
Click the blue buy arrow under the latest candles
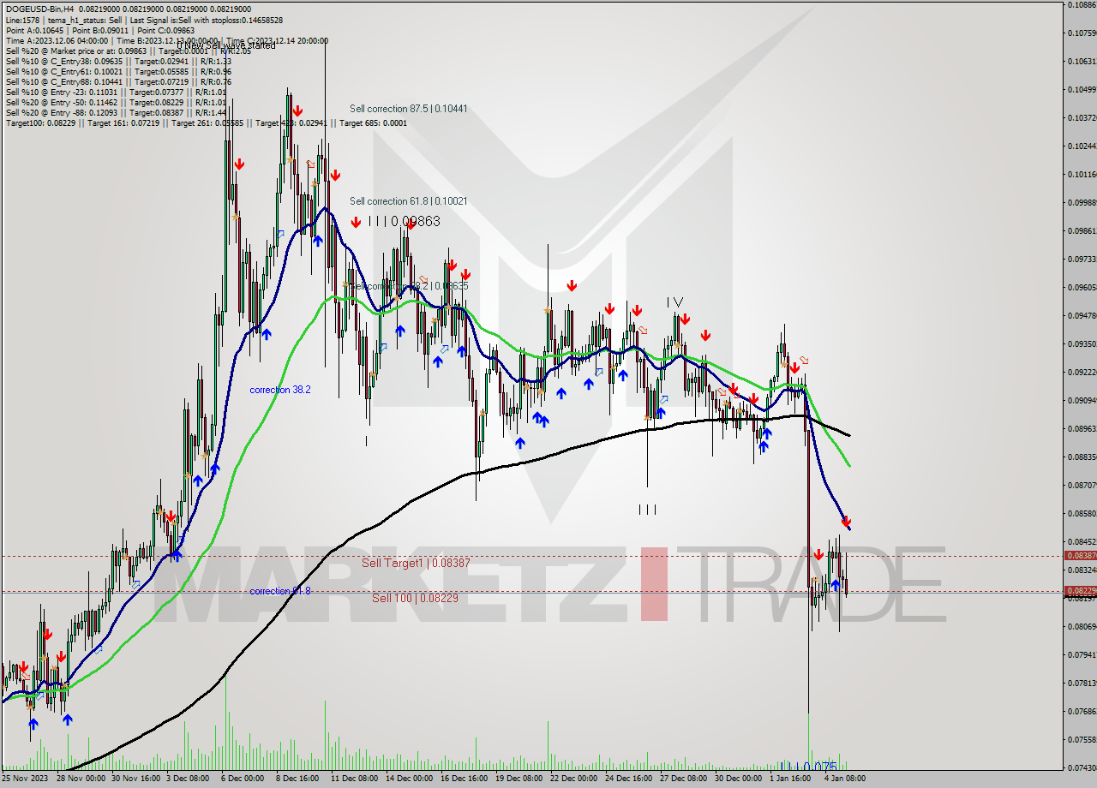coord(835,586)
